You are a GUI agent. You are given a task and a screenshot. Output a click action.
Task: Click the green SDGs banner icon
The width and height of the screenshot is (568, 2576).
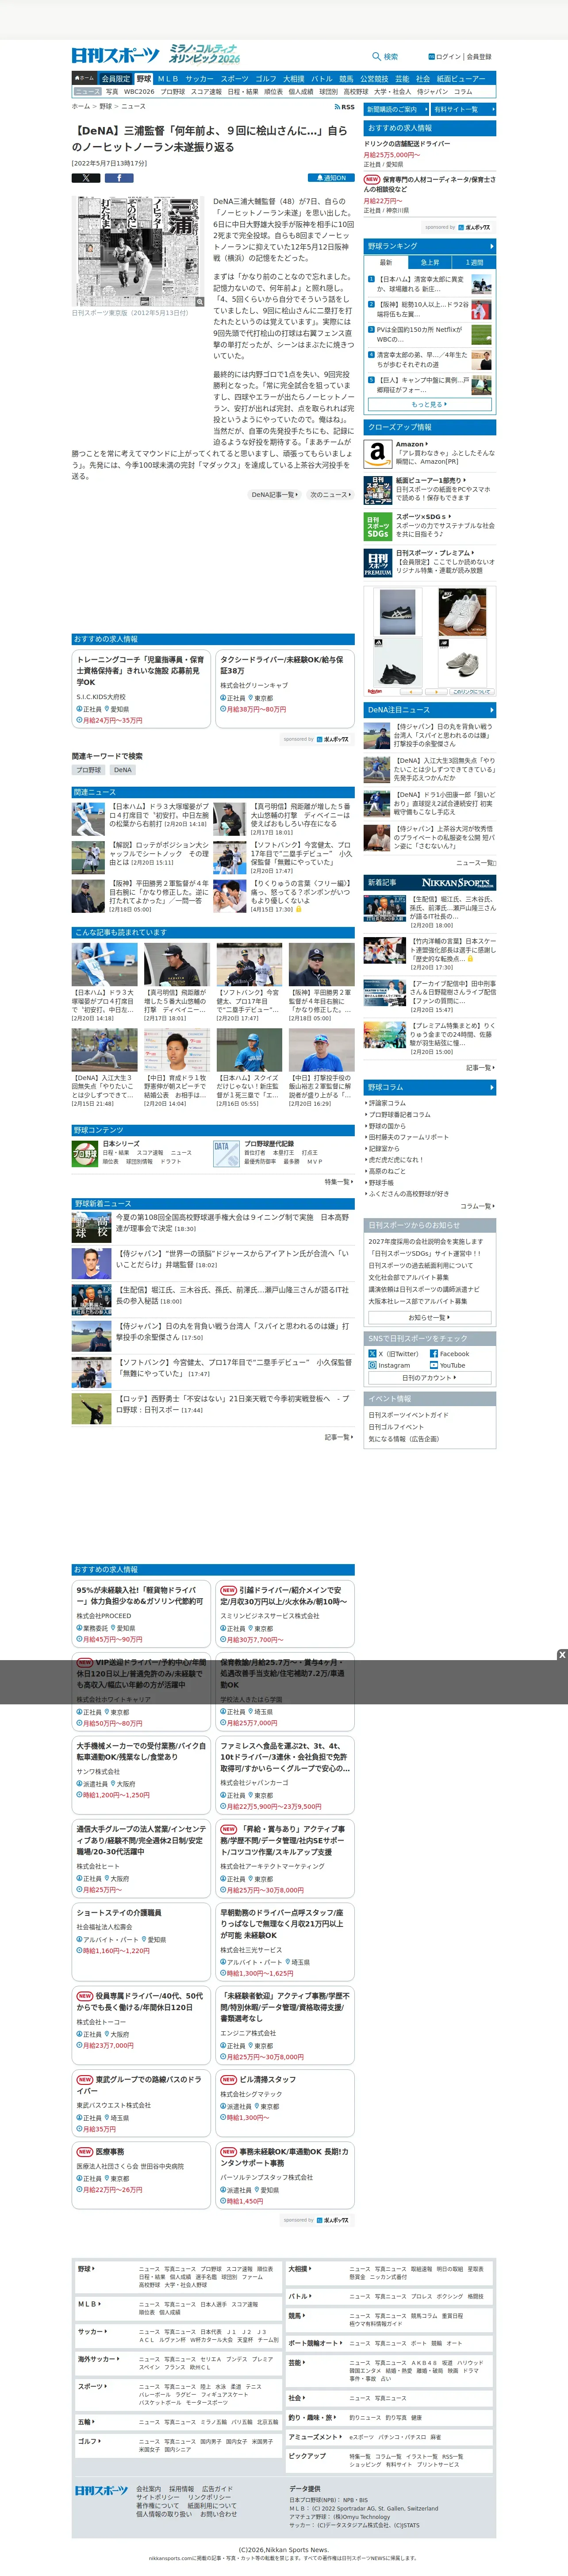[x=377, y=526]
